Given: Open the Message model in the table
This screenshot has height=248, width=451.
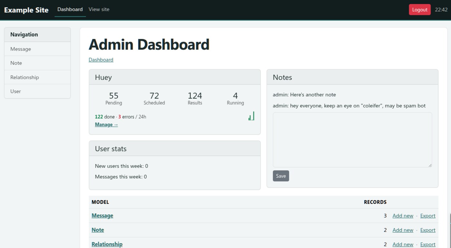Looking at the screenshot, I should tap(102, 216).
